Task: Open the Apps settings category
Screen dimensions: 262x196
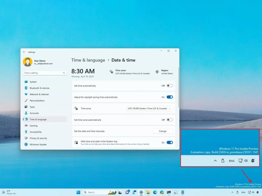Action: pos(45,107)
